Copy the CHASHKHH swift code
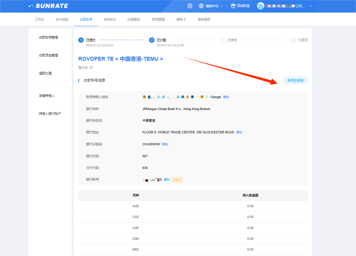 pyautogui.click(x=165, y=144)
